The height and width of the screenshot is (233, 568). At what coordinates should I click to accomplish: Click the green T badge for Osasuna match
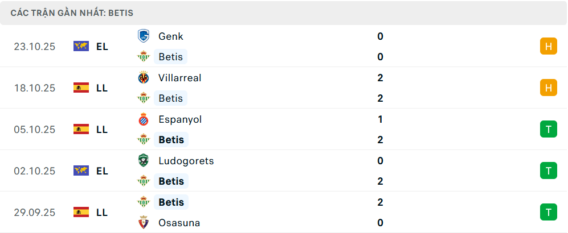click(x=548, y=213)
